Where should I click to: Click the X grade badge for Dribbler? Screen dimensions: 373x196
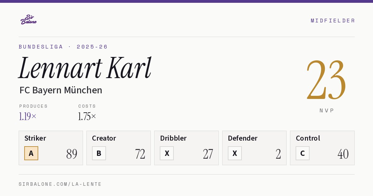point(167,153)
